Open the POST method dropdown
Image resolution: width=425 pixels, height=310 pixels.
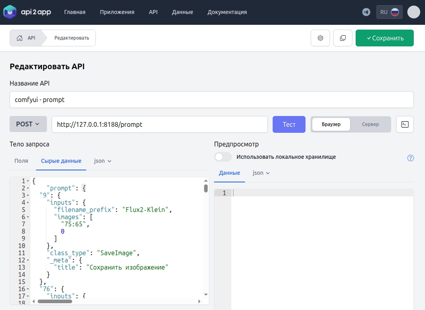(28, 124)
